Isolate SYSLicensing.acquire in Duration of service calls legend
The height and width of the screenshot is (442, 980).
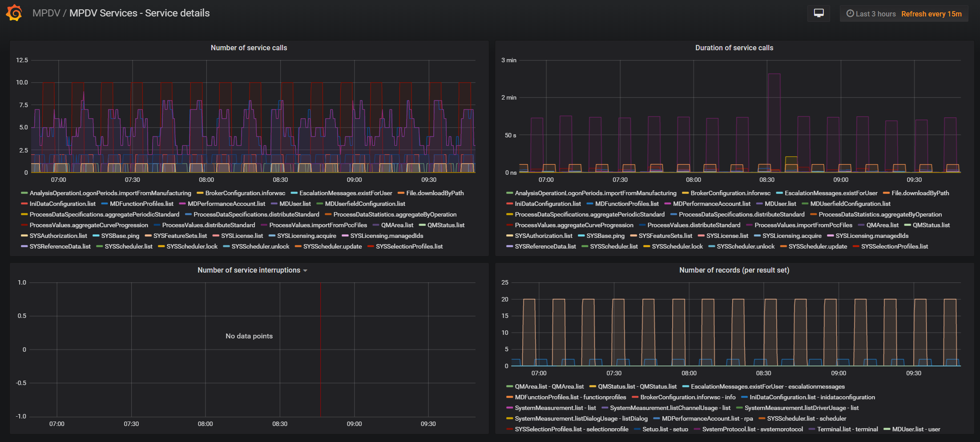792,236
